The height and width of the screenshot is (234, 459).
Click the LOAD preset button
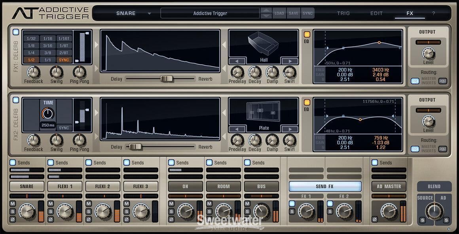pyautogui.click(x=279, y=13)
